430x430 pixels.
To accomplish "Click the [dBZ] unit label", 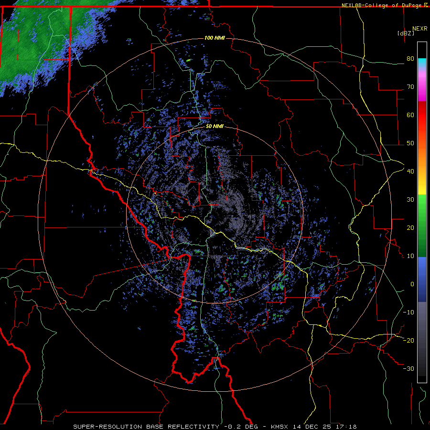I will click(406, 33).
